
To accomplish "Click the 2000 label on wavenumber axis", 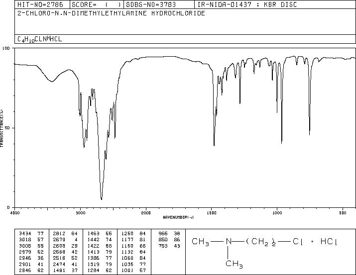I will 146,213.
